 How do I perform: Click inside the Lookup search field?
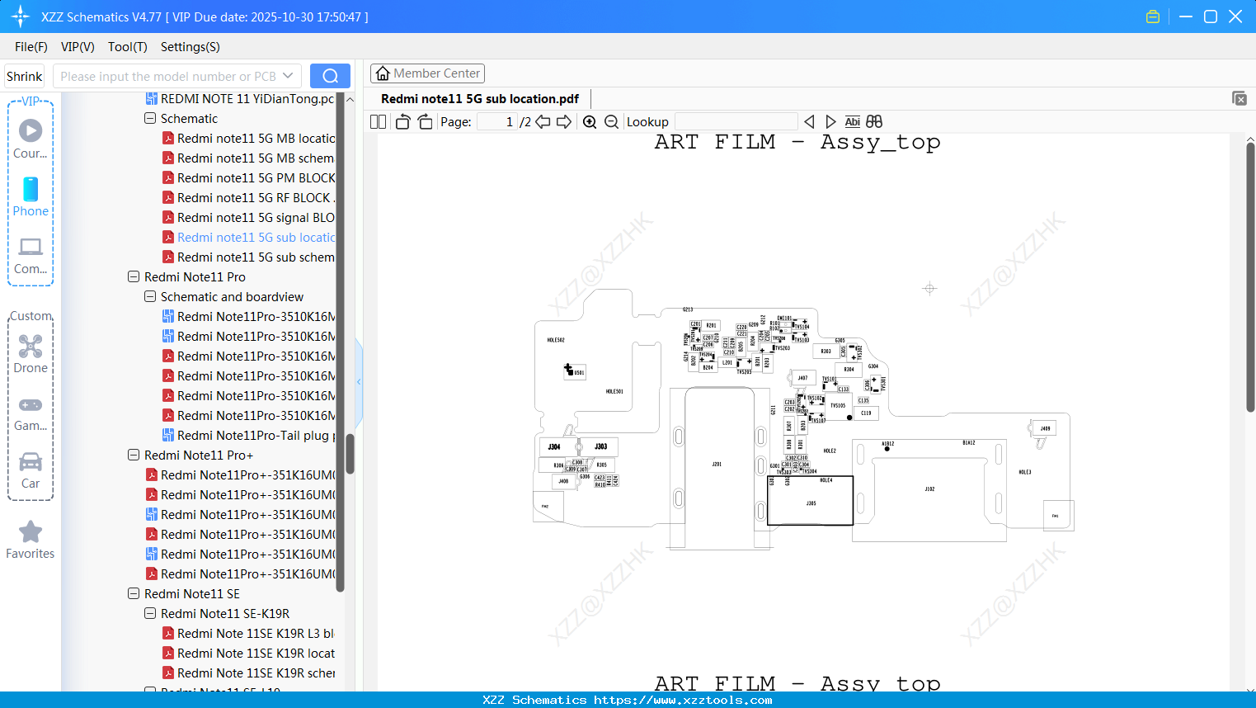[736, 121]
